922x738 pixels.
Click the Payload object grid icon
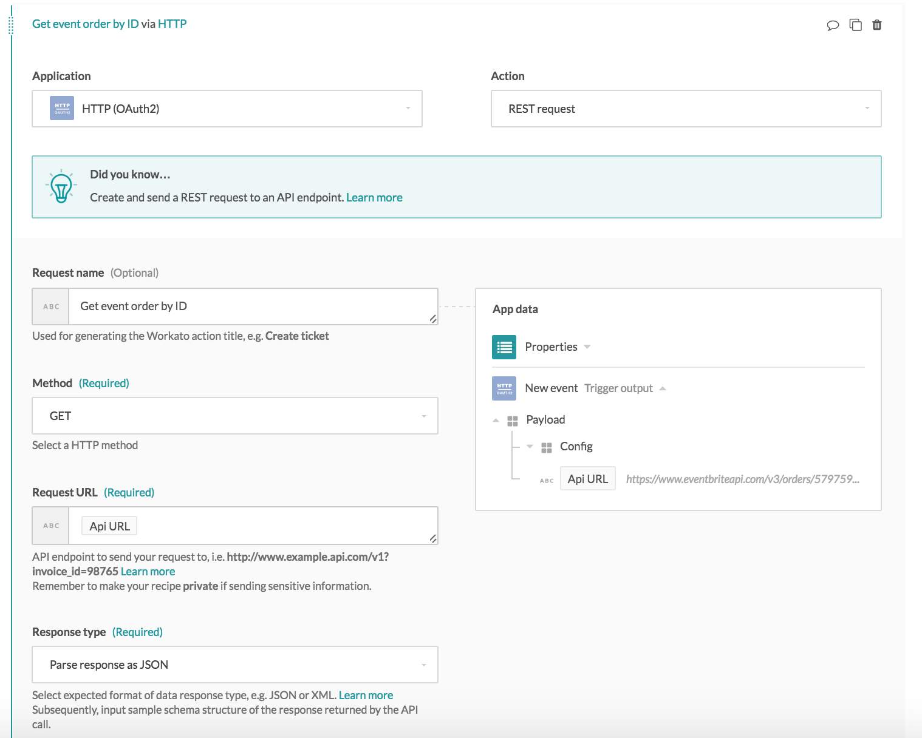[512, 421]
